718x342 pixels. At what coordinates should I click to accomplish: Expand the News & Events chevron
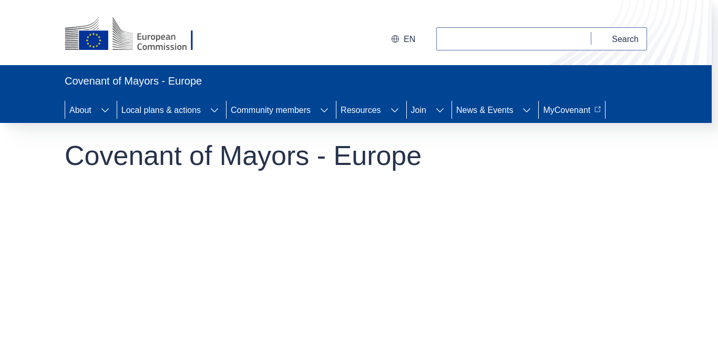click(x=527, y=110)
